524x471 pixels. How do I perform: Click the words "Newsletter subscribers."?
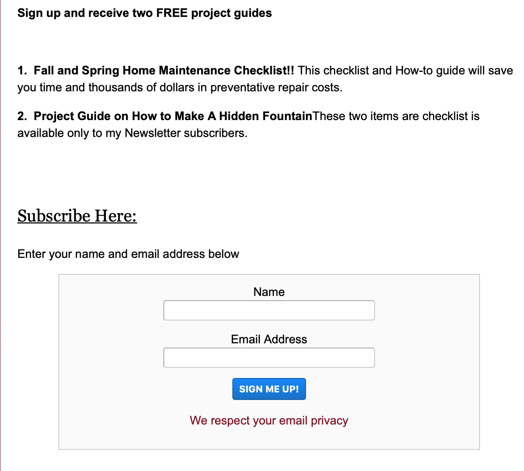[186, 133]
